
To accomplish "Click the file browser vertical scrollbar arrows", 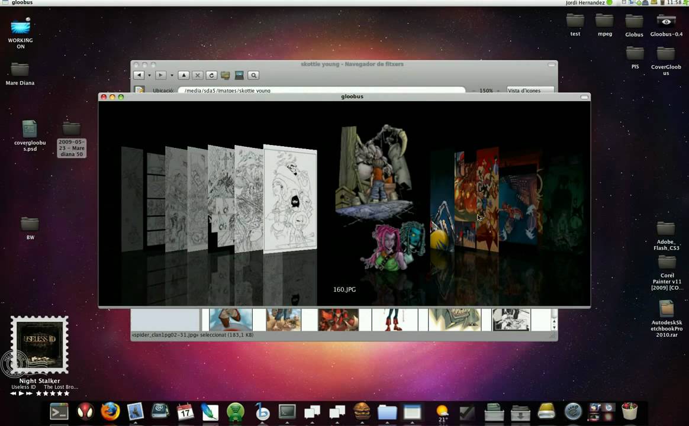I will coord(554,324).
